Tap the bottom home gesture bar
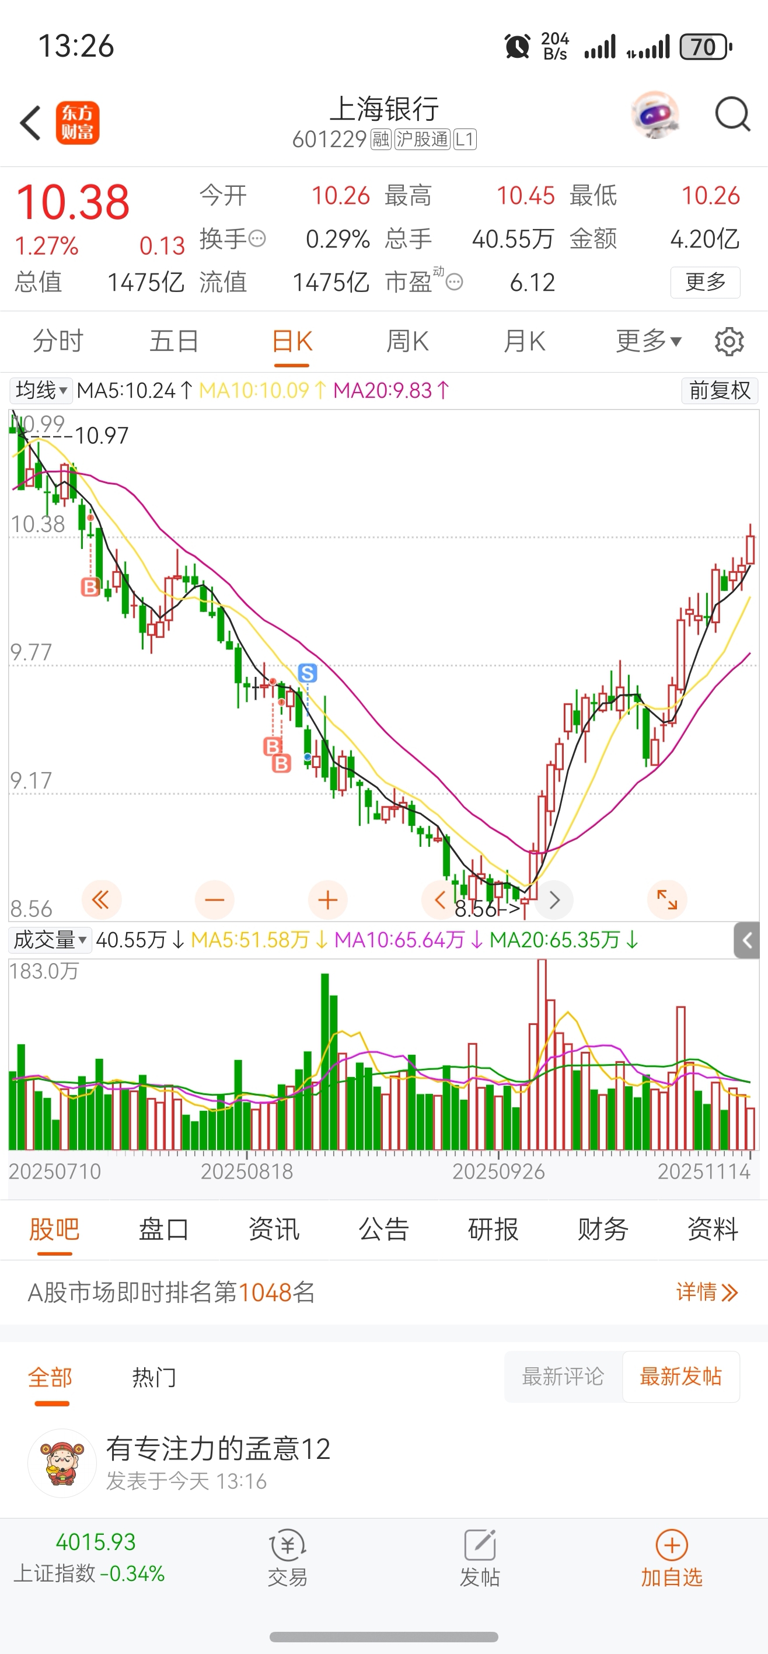 tap(383, 1636)
